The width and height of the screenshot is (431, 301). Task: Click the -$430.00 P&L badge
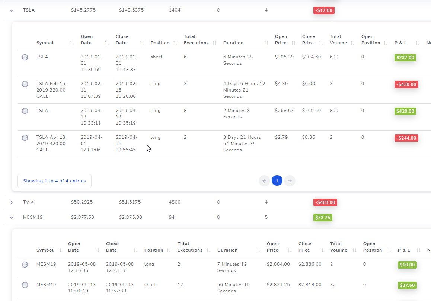pos(406,84)
